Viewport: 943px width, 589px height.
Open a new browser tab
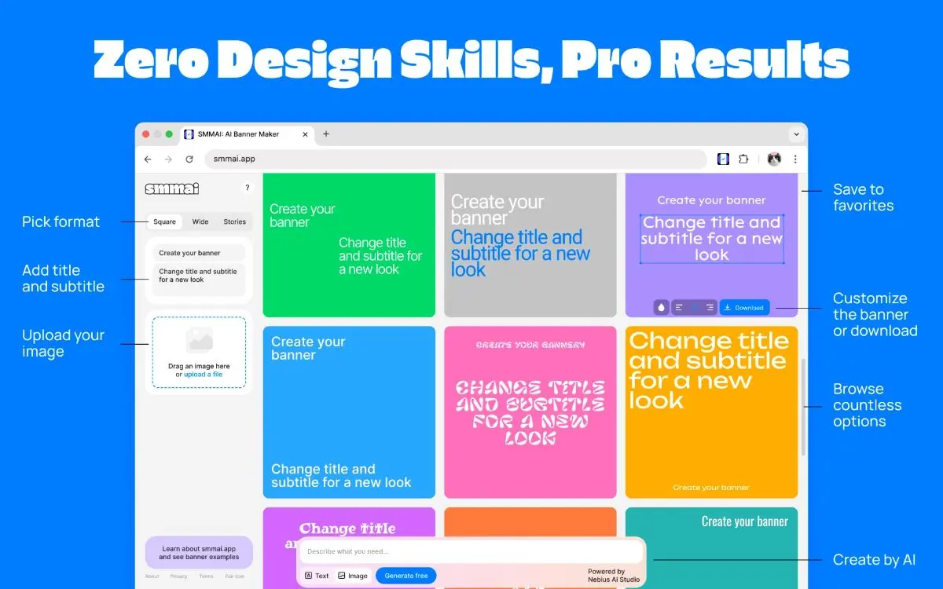point(326,134)
